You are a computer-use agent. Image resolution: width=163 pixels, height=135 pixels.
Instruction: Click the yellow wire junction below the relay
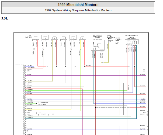(x=103, y=62)
